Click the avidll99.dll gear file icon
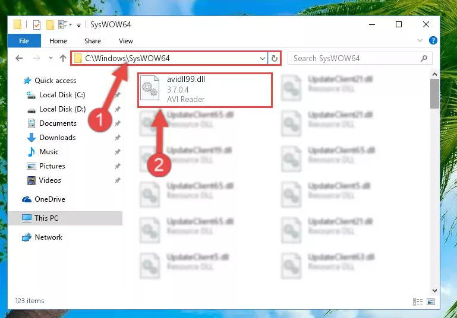The width and height of the screenshot is (457, 318). (150, 88)
